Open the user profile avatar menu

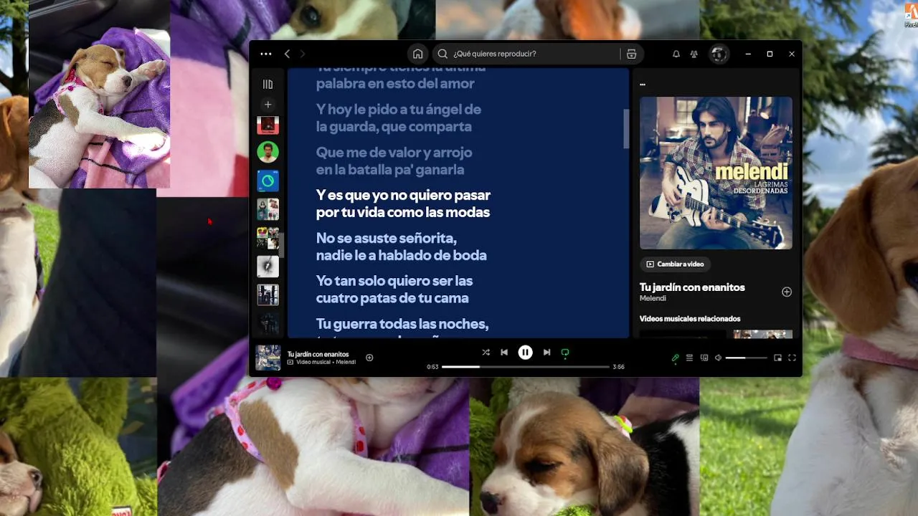(719, 54)
